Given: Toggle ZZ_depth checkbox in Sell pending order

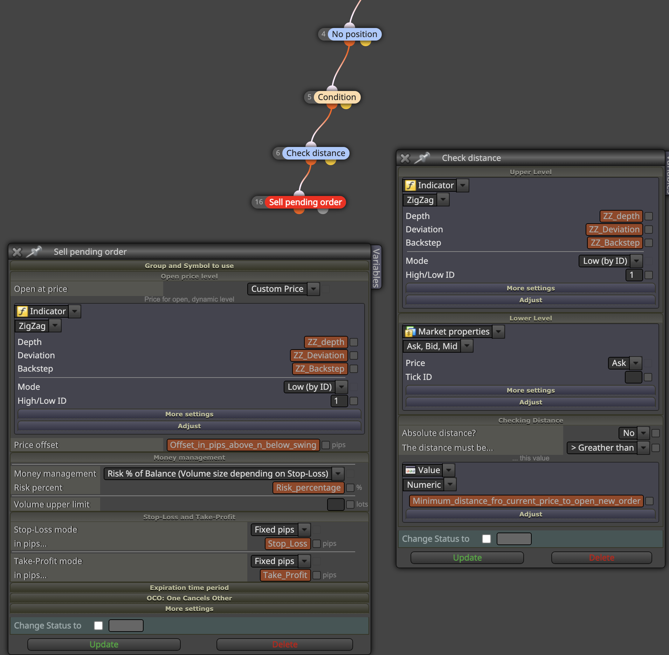Looking at the screenshot, I should pyautogui.click(x=354, y=342).
